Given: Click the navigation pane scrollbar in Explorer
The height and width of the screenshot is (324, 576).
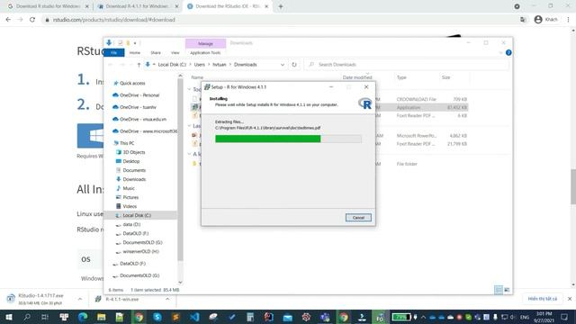Looking at the screenshot, I should pos(180,169).
